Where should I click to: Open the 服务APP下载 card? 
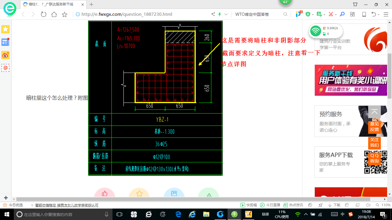point(351,162)
